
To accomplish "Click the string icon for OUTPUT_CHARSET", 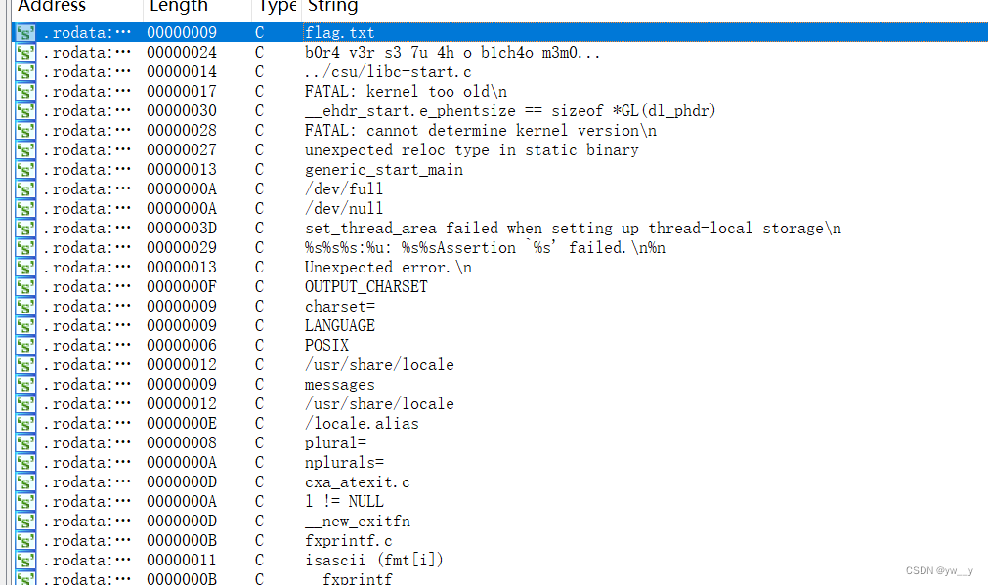I will [x=25, y=286].
